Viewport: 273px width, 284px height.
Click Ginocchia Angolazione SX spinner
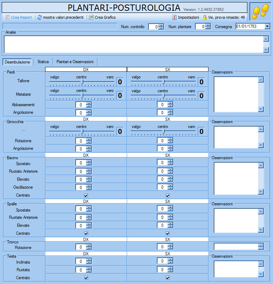point(165,148)
